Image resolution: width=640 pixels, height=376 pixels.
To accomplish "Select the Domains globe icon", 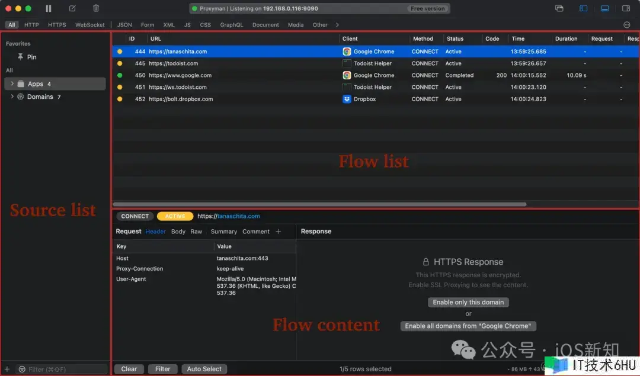I will pos(20,97).
